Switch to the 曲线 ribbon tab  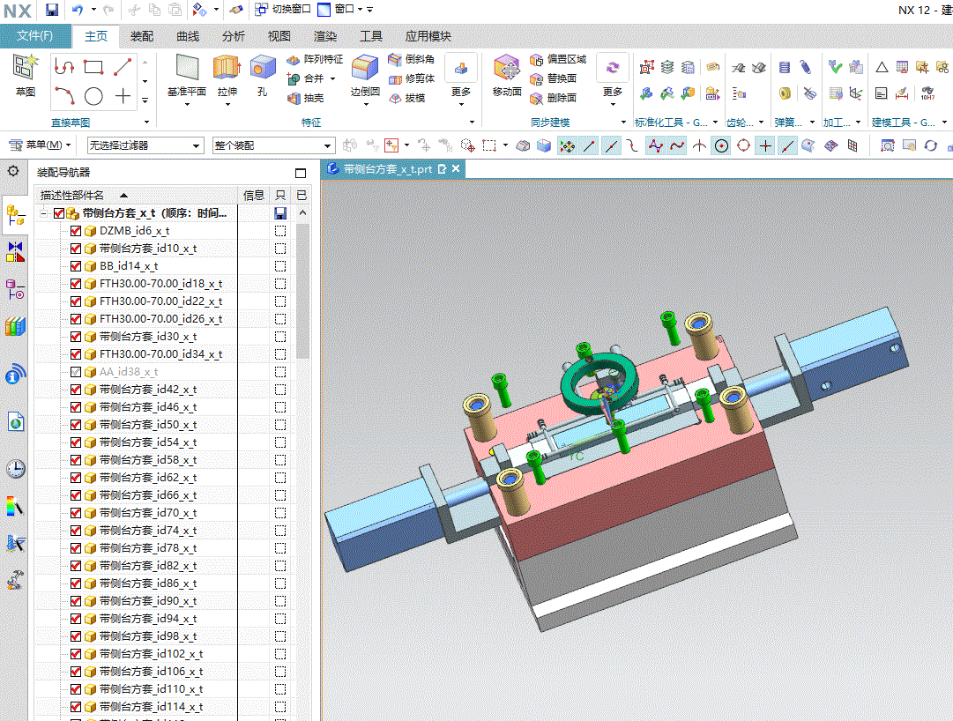(188, 36)
